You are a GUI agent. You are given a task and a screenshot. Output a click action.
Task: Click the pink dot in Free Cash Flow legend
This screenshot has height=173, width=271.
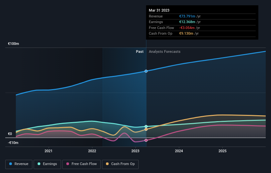click(68, 164)
